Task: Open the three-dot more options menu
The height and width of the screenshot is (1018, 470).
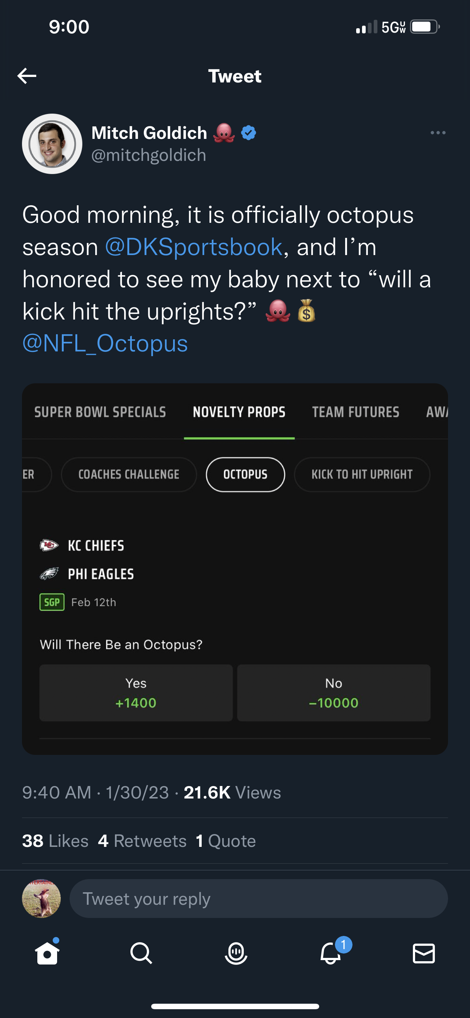Action: (x=438, y=133)
